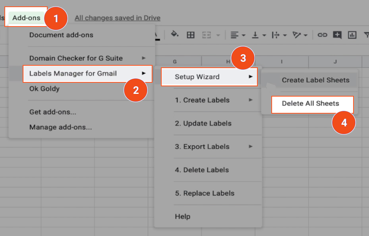Screen dimensions: 369x236
Task: Expand arrow next to Setup Wizard
Action: 251,77
